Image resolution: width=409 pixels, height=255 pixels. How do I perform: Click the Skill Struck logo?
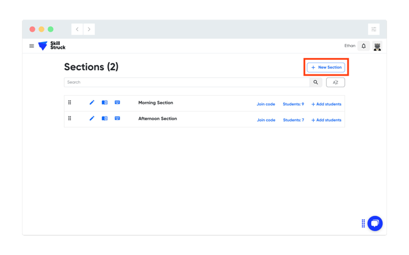tap(51, 46)
